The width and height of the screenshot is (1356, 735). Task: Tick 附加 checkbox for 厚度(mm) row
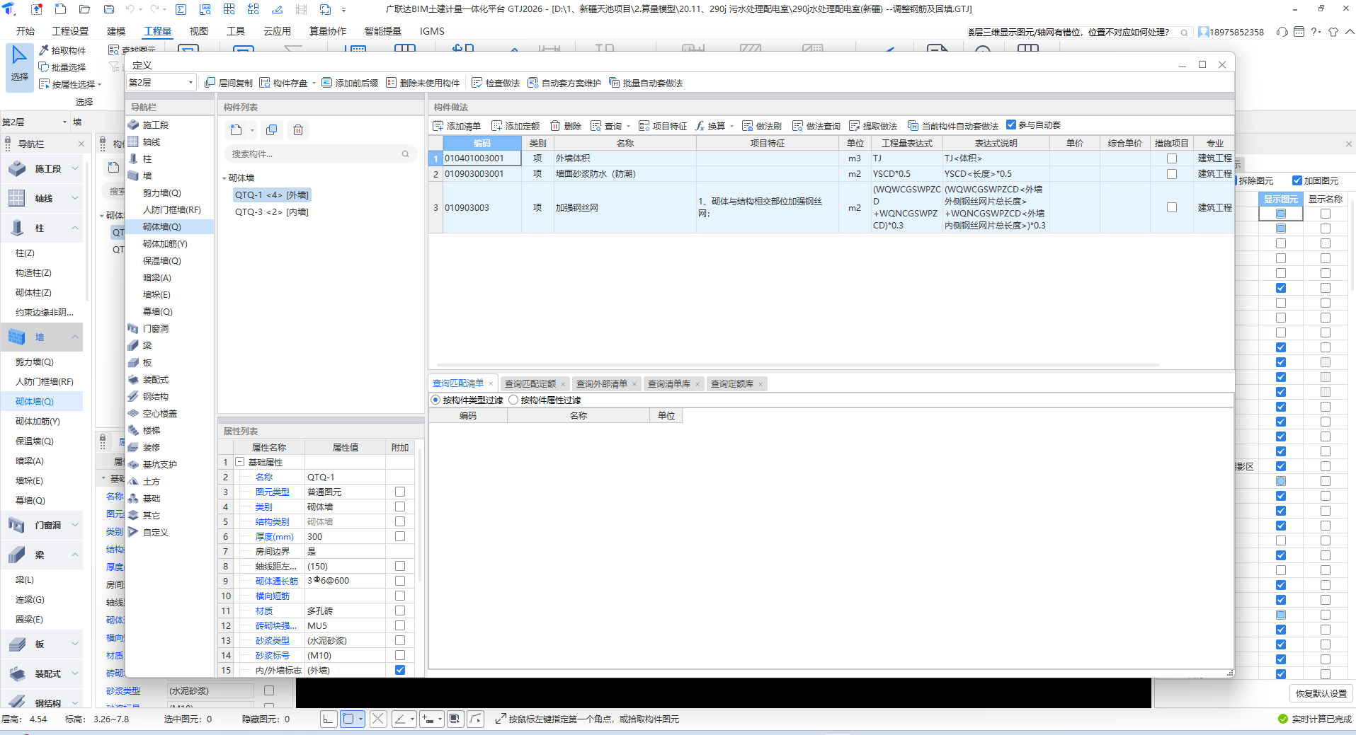(x=400, y=536)
